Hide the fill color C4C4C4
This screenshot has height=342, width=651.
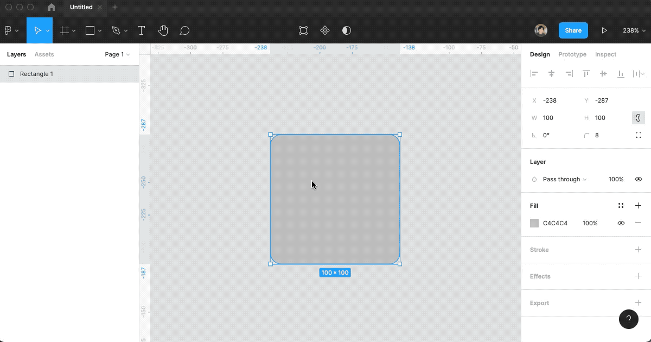coord(621,223)
